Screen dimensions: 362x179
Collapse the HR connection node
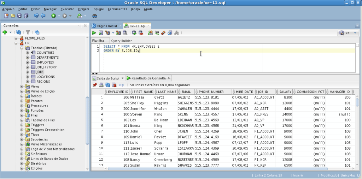click(x=16, y=43)
